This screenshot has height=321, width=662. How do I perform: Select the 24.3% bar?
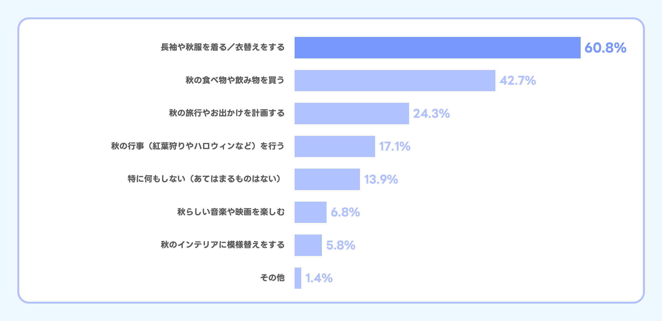tap(352, 114)
